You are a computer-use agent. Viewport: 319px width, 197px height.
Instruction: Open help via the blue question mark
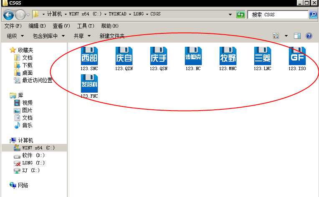[309, 36]
